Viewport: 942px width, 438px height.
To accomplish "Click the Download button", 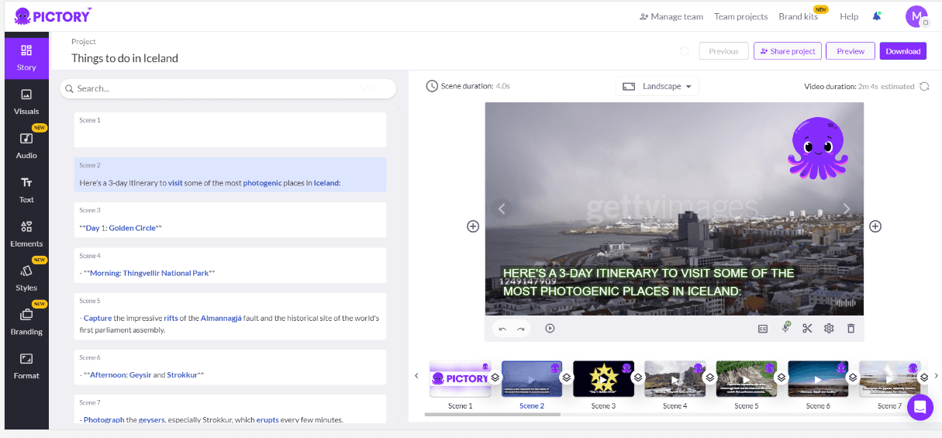I will point(902,51).
